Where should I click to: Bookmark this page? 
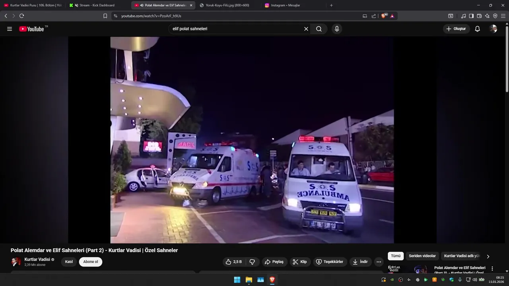(x=105, y=16)
